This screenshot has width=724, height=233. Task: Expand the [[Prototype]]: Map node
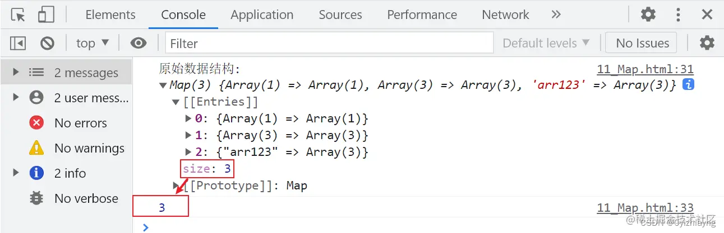pyautogui.click(x=176, y=186)
